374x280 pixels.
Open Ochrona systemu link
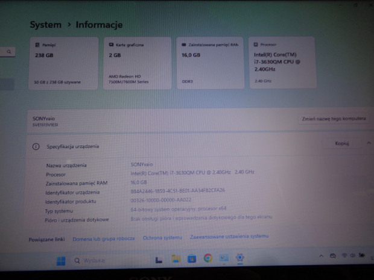[x=162, y=238]
